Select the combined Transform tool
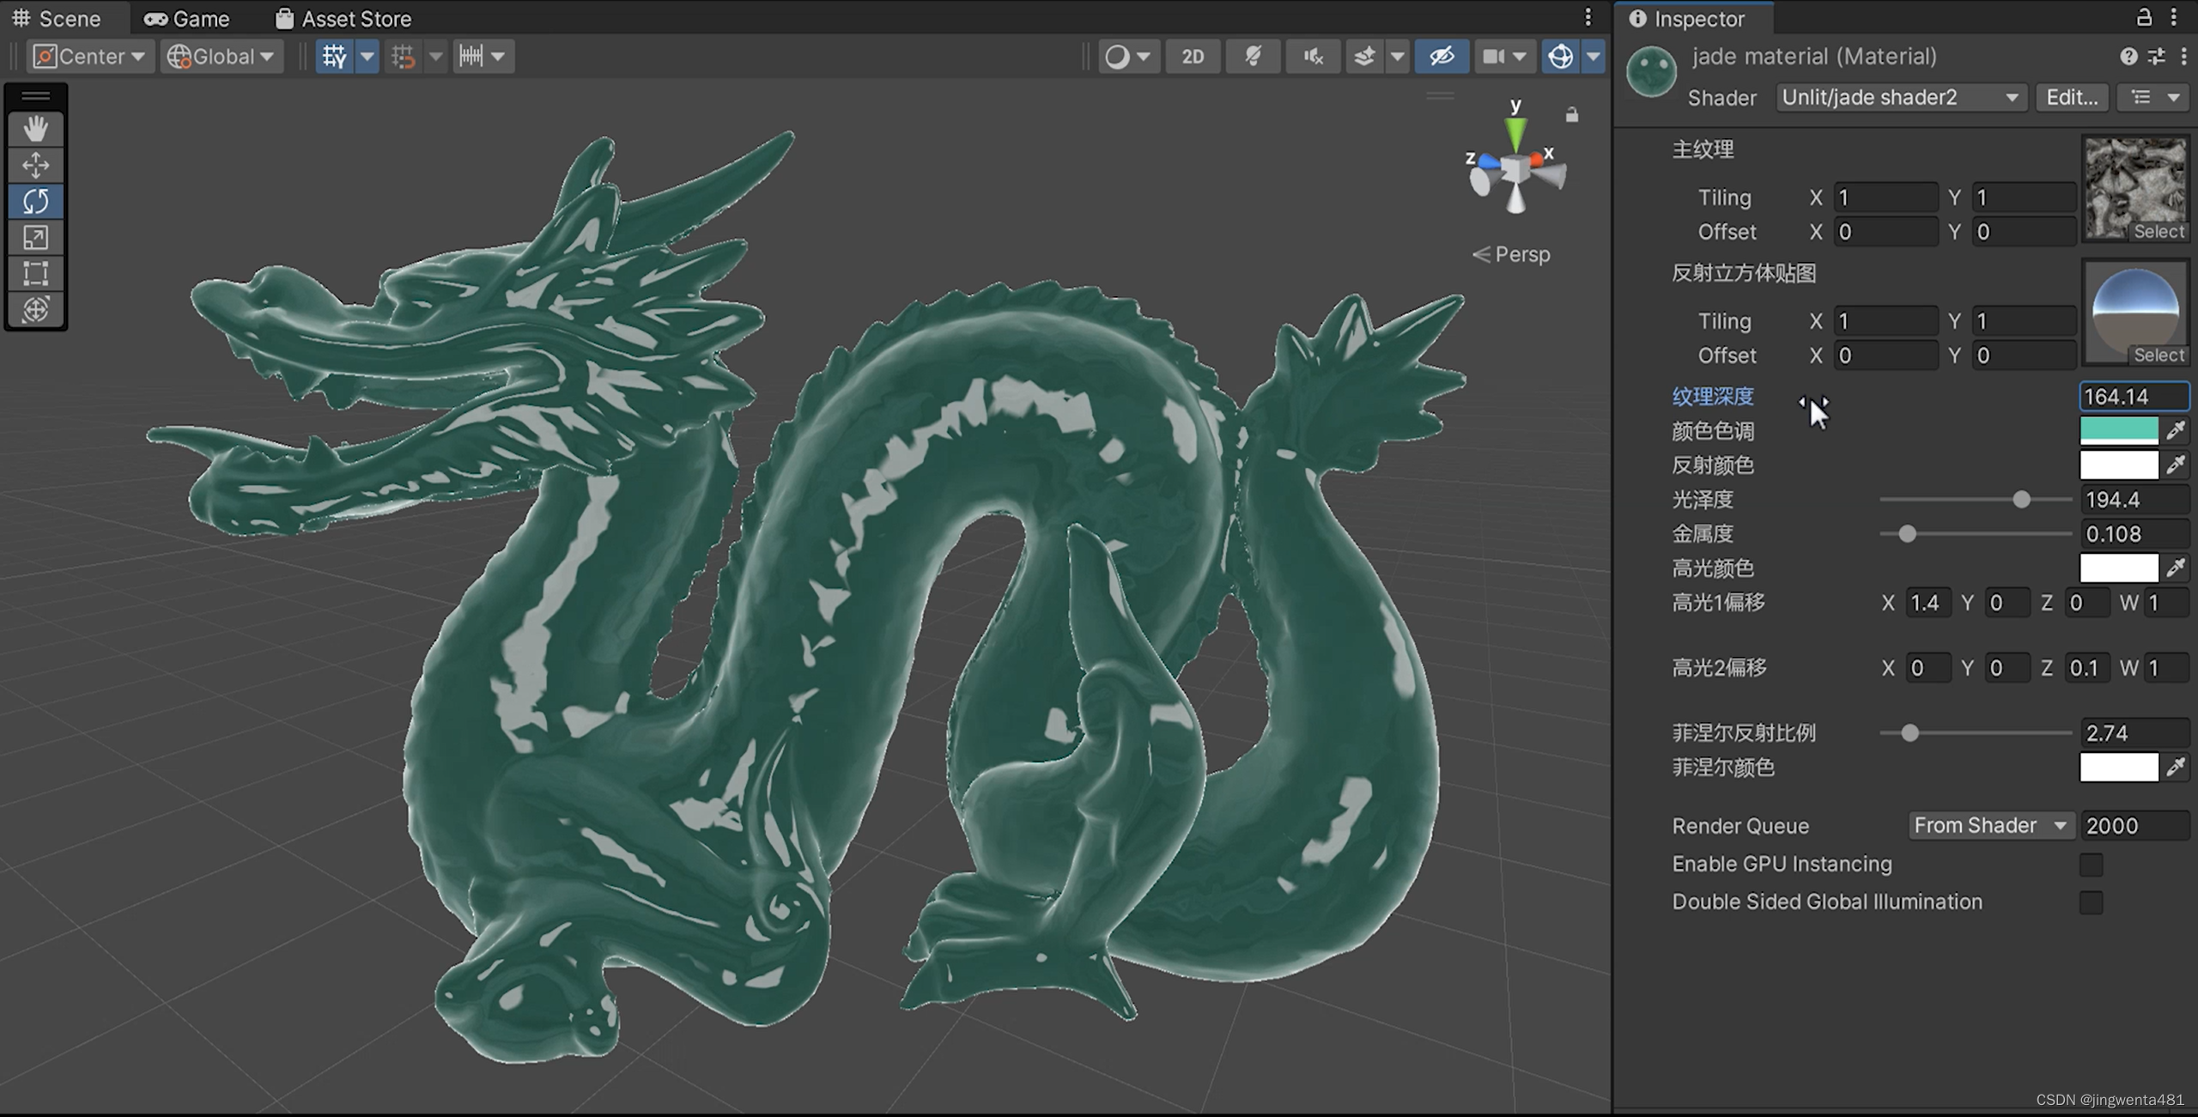The height and width of the screenshot is (1117, 2198). (x=35, y=309)
